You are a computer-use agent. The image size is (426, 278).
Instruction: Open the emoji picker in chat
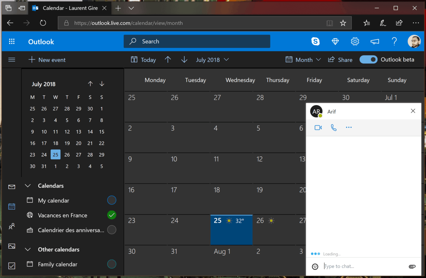[315, 266]
